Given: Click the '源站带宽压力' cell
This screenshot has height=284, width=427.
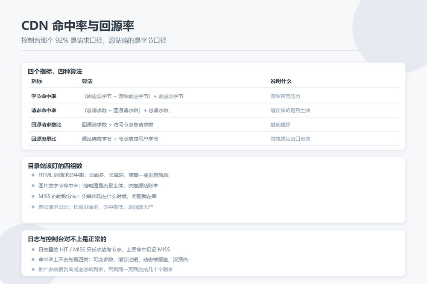Looking at the screenshot, I should (x=285, y=96).
